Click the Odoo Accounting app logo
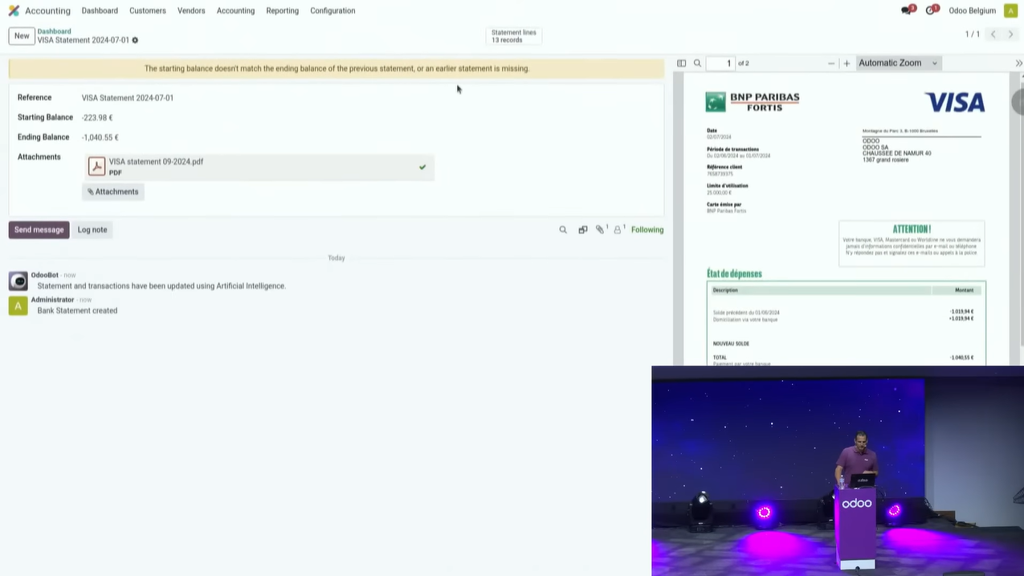The width and height of the screenshot is (1024, 576). click(x=14, y=10)
